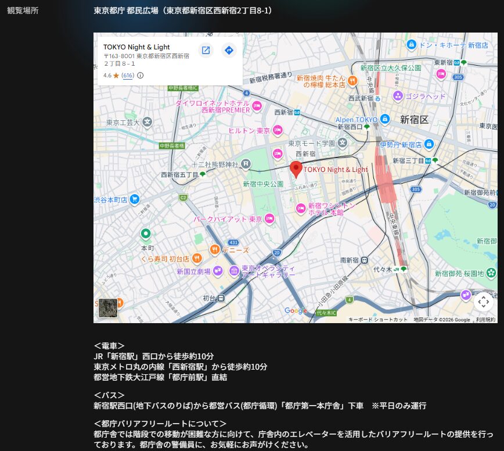Click the info icon beside the rating
The image size is (504, 451).
click(x=140, y=76)
